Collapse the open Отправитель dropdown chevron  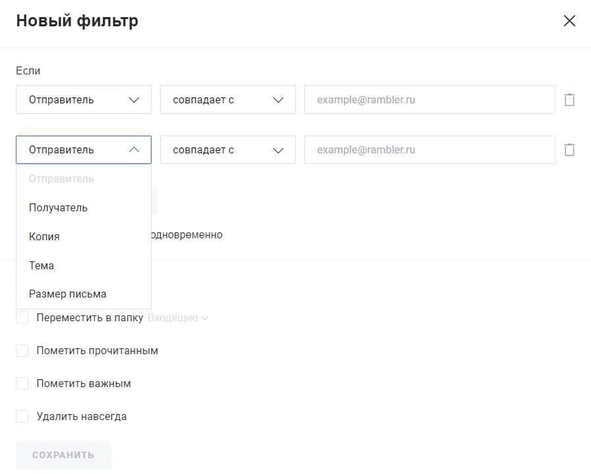click(x=134, y=150)
